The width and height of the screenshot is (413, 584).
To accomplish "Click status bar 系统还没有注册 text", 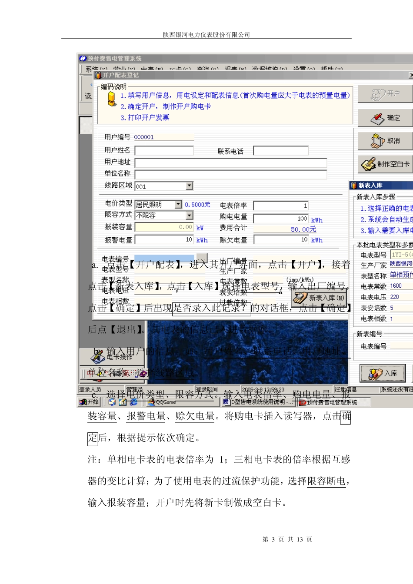I will pos(397,389).
